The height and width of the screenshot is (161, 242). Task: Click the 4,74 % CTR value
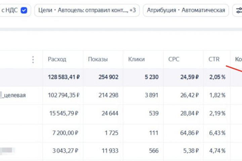click(x=217, y=151)
